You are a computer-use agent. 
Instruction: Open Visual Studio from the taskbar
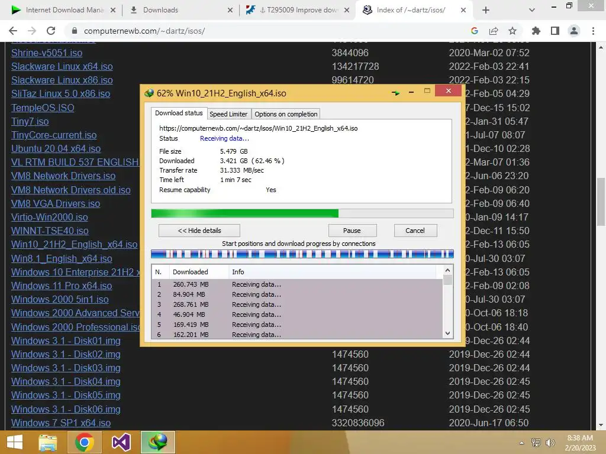pos(121,442)
